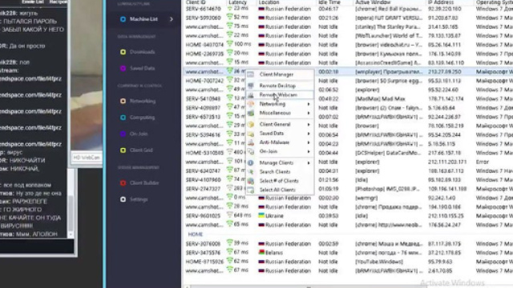
Task: Expand the Manage Clients submenu arrow
Action: [x=309, y=162]
